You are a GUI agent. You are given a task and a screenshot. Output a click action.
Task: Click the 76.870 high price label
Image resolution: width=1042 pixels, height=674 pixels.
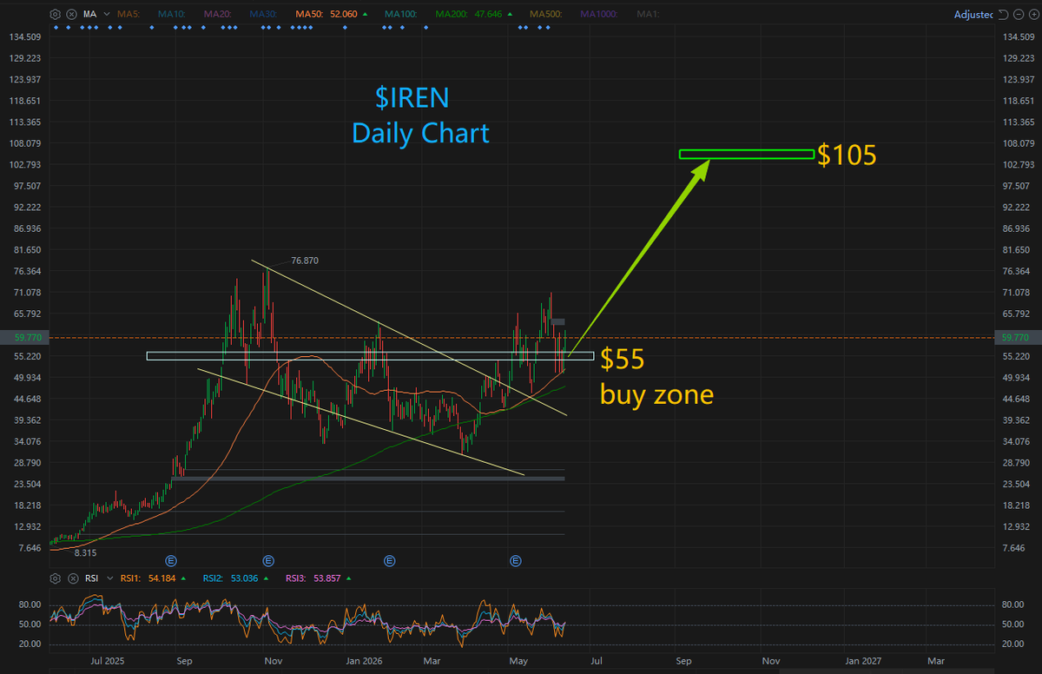[306, 261]
